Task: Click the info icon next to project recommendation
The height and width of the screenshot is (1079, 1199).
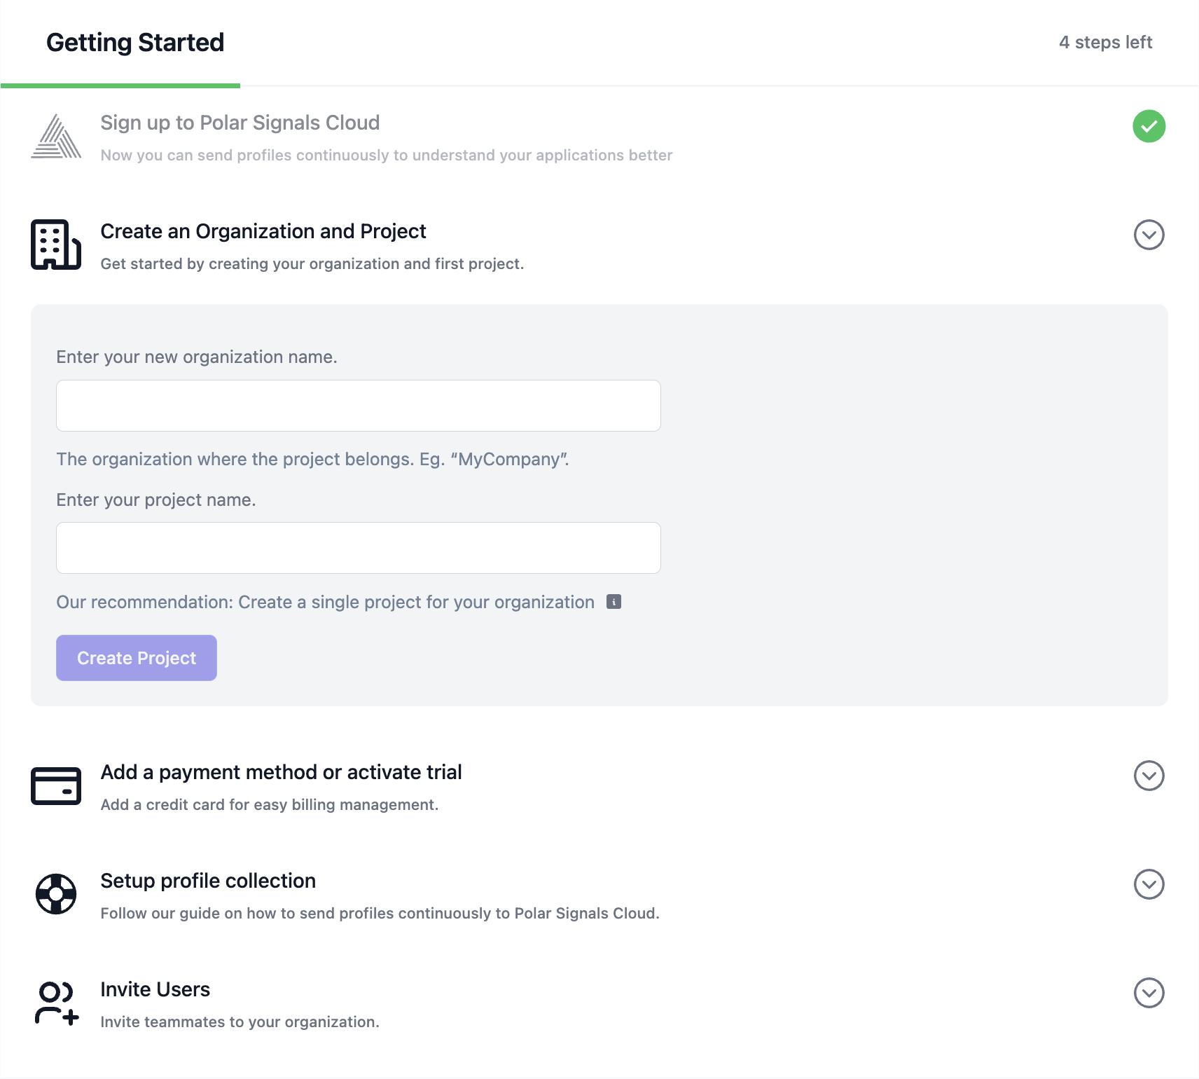Action: click(614, 601)
